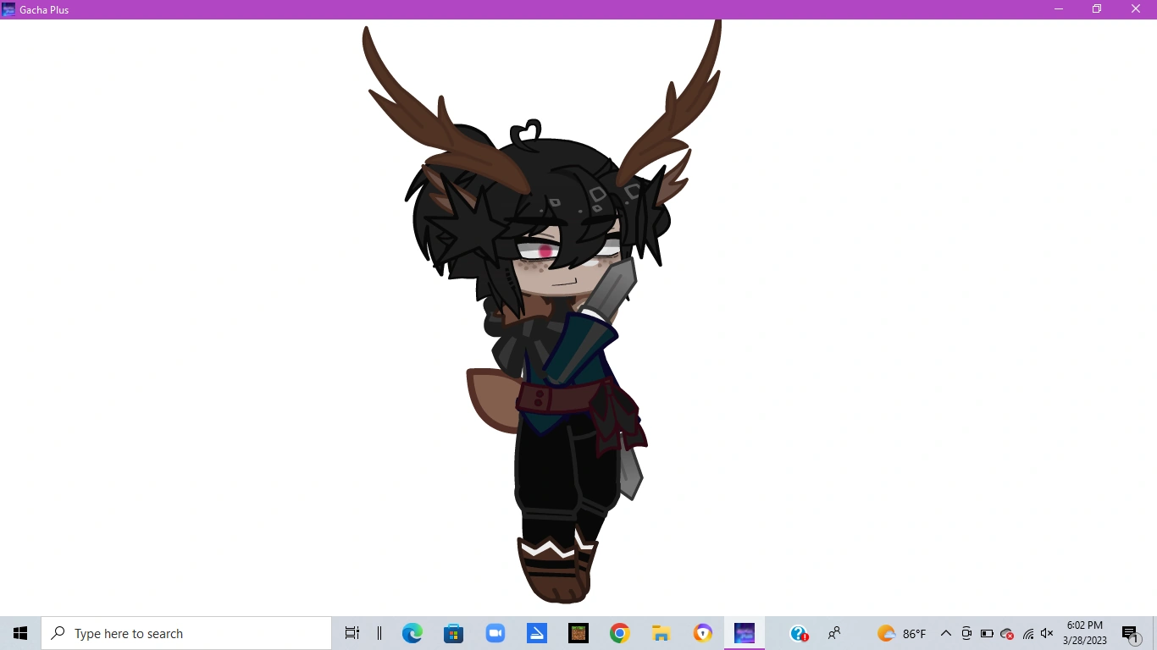Screen dimensions: 1157x650
Task: Expand hidden system tray icons
Action: (945, 633)
